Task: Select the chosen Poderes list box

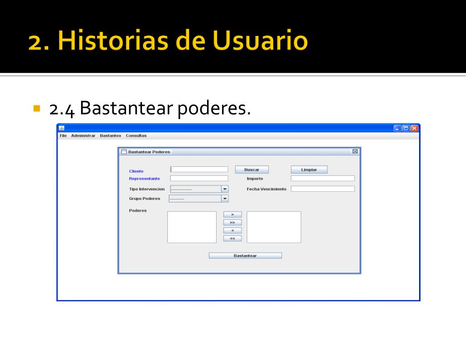Action: [x=274, y=227]
